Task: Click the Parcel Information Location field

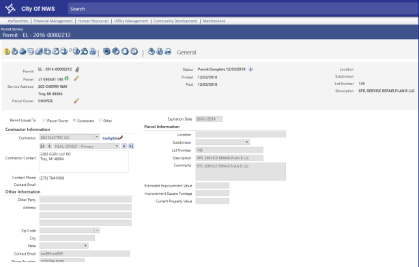Action: (240, 134)
